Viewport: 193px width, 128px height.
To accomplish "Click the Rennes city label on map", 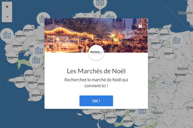I will pyautogui.click(x=181, y=75).
